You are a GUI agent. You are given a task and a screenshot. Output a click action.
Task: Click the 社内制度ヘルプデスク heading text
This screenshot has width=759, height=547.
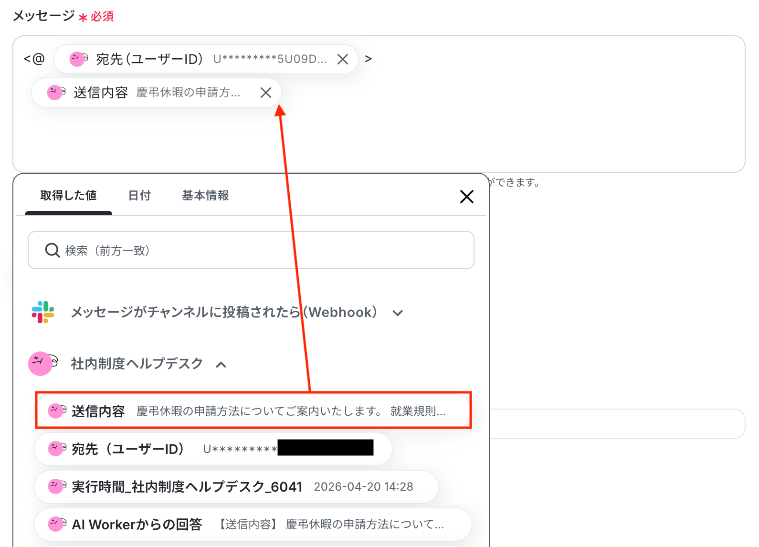click(137, 364)
